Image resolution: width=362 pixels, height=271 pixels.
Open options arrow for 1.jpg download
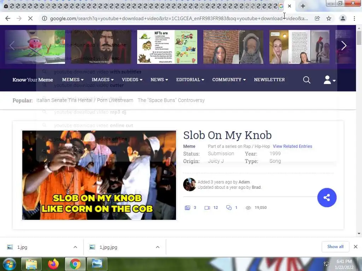(x=75, y=247)
